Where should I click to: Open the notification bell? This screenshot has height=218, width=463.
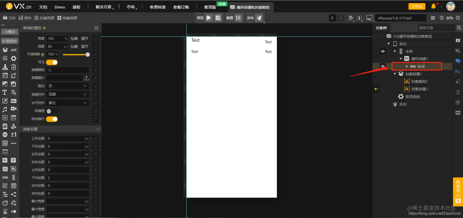[x=433, y=6]
